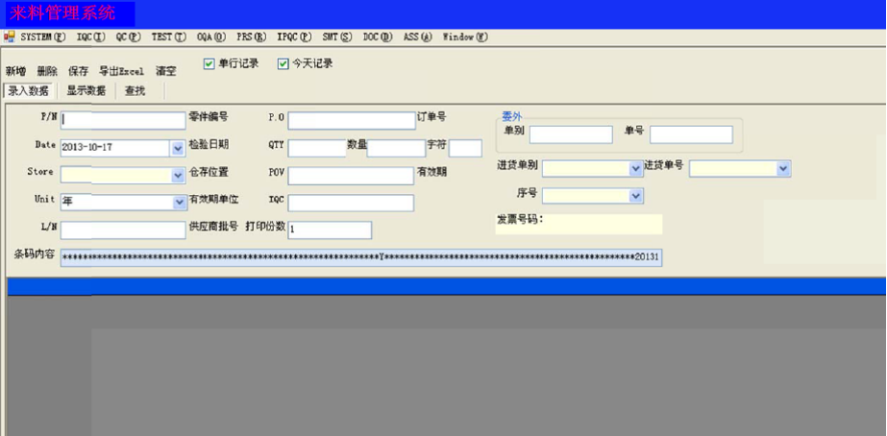Open the DOC menu
Viewport: 887px width, 436px height.
[x=378, y=36]
